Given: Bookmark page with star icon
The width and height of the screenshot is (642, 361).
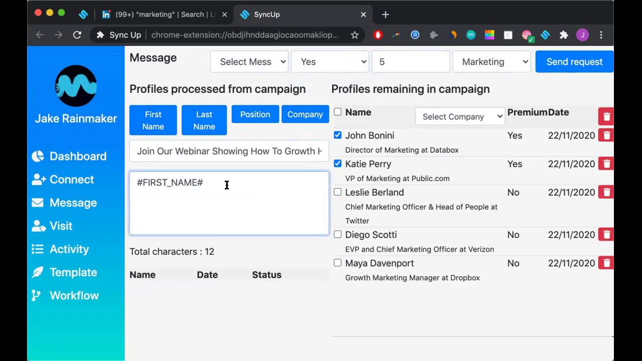Looking at the screenshot, I should (x=355, y=35).
